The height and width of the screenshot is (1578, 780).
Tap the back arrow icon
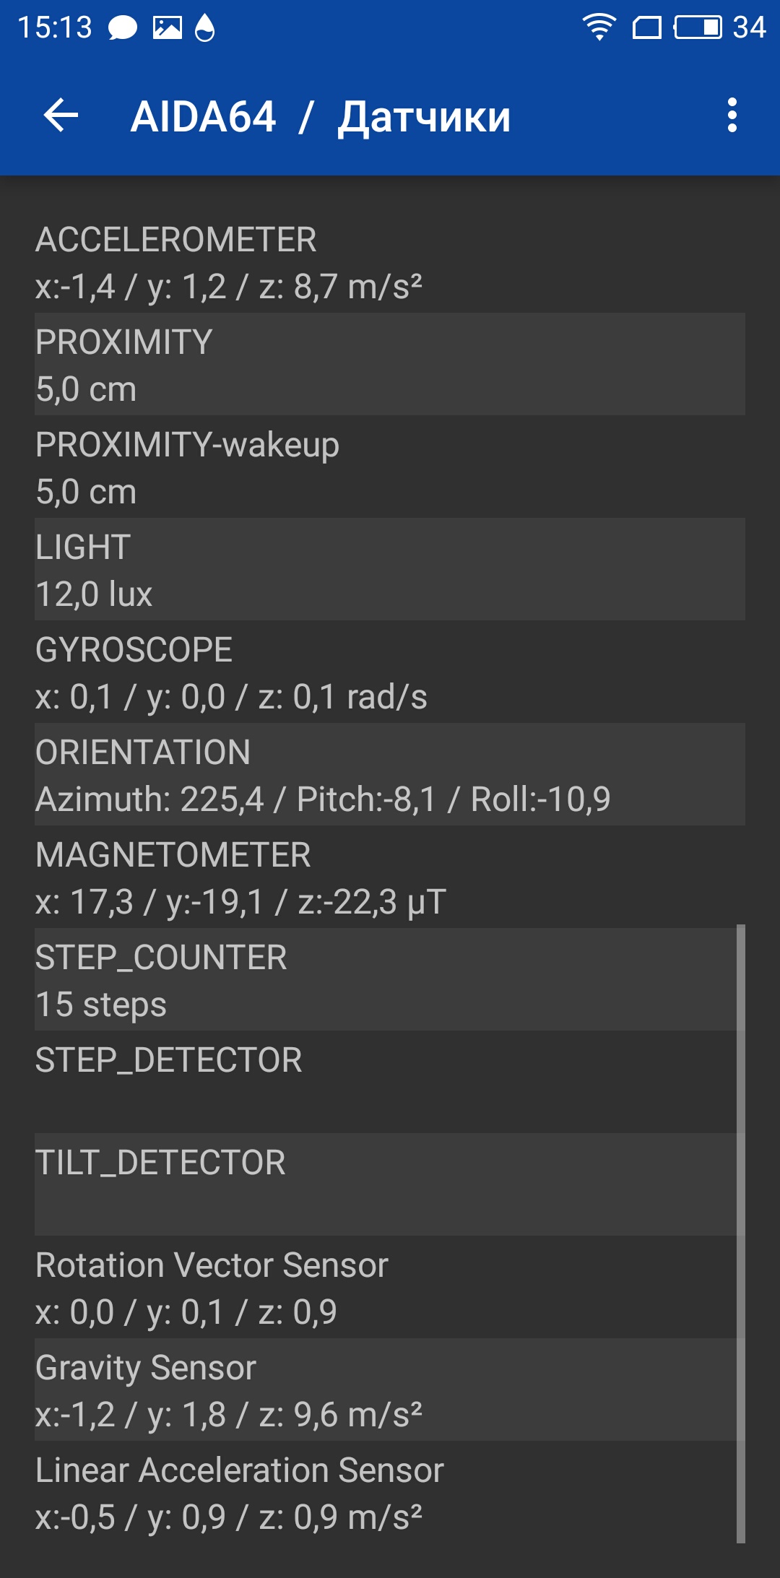pyautogui.click(x=61, y=116)
